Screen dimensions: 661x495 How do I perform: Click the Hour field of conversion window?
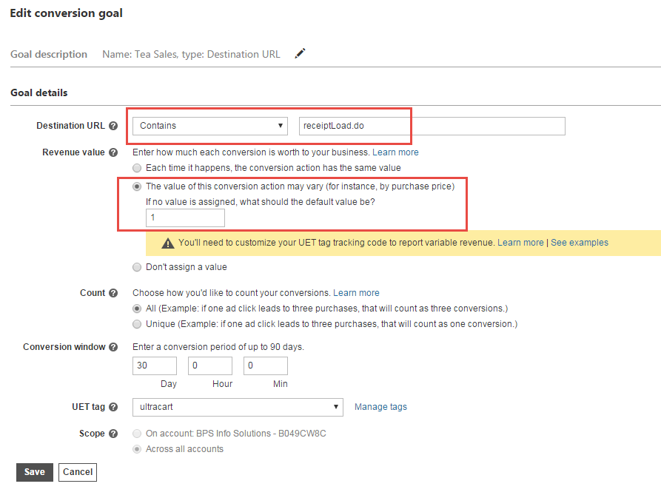pos(210,366)
